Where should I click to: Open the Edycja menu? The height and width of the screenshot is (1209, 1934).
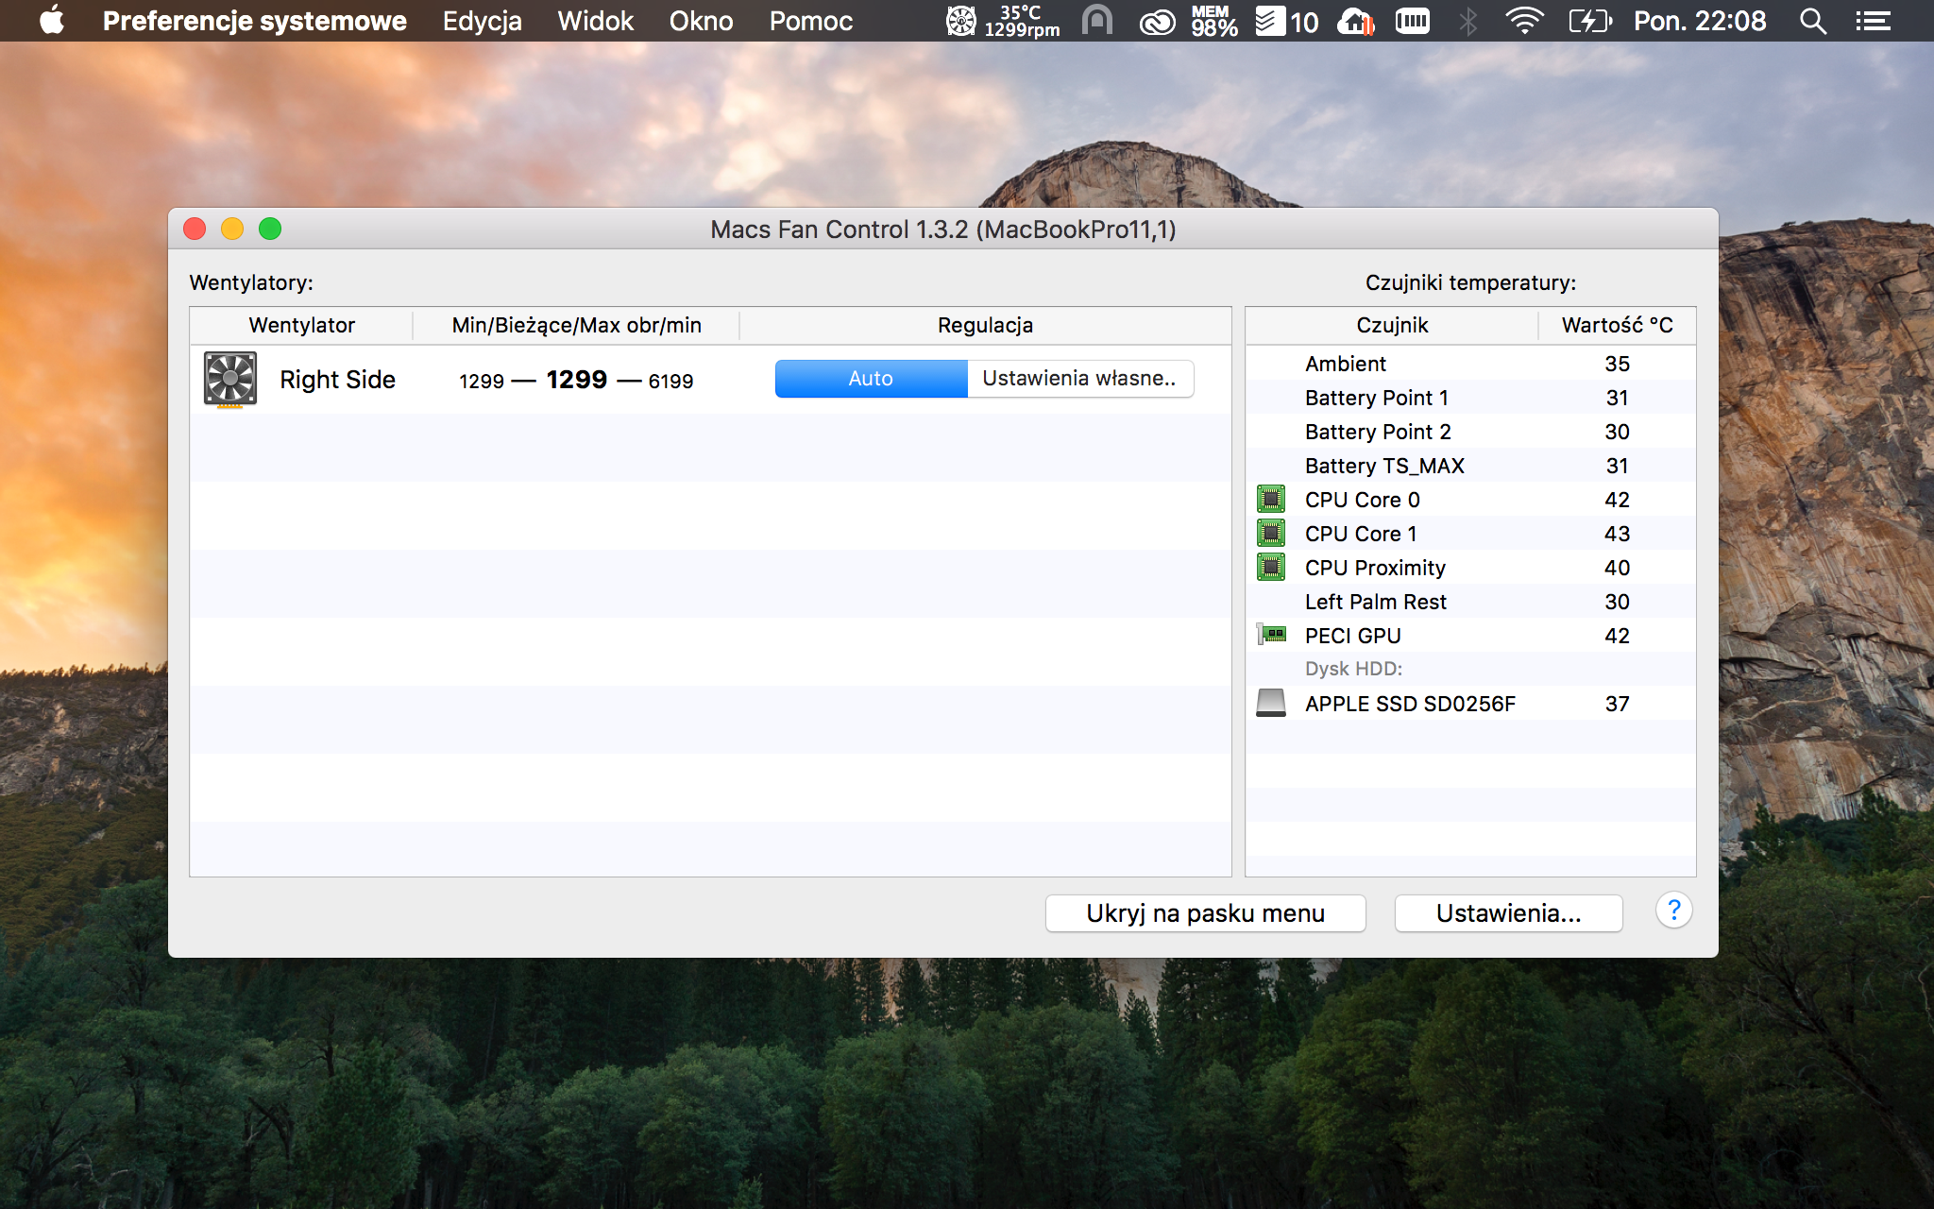point(482,21)
